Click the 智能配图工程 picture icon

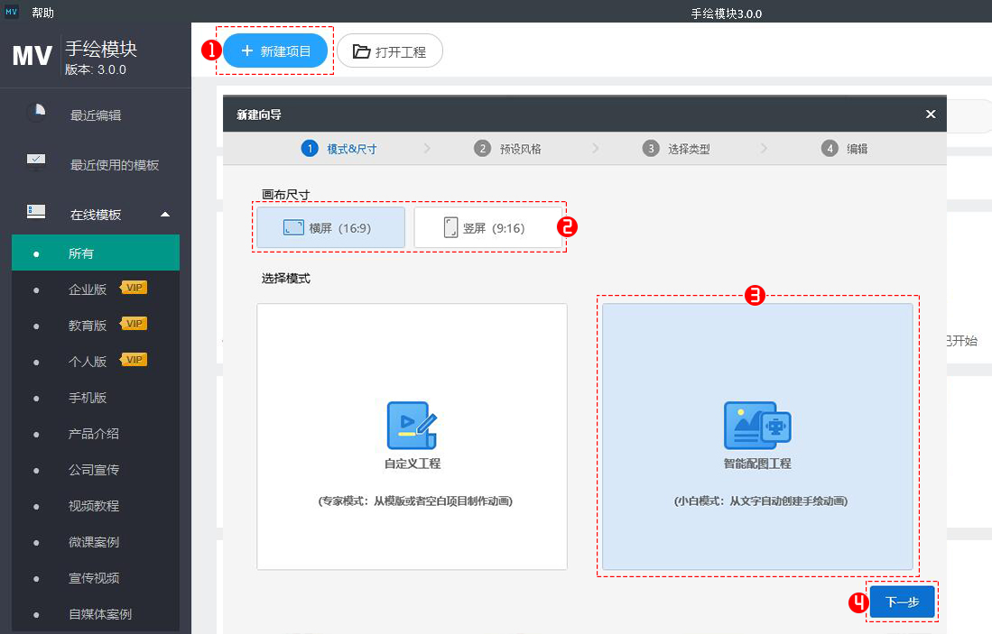tap(756, 425)
